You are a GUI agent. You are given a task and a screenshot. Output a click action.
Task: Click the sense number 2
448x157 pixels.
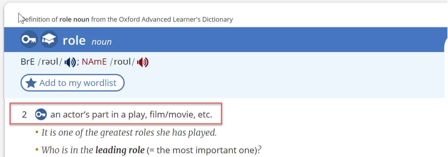pyautogui.click(x=24, y=115)
